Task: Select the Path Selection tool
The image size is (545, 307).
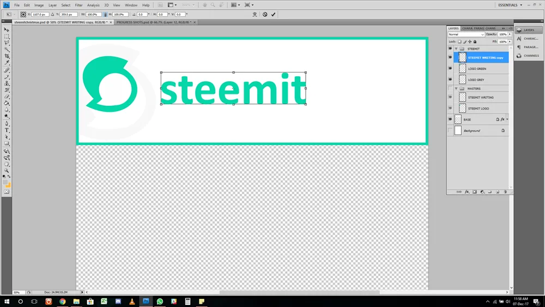Action: pyautogui.click(x=7, y=137)
